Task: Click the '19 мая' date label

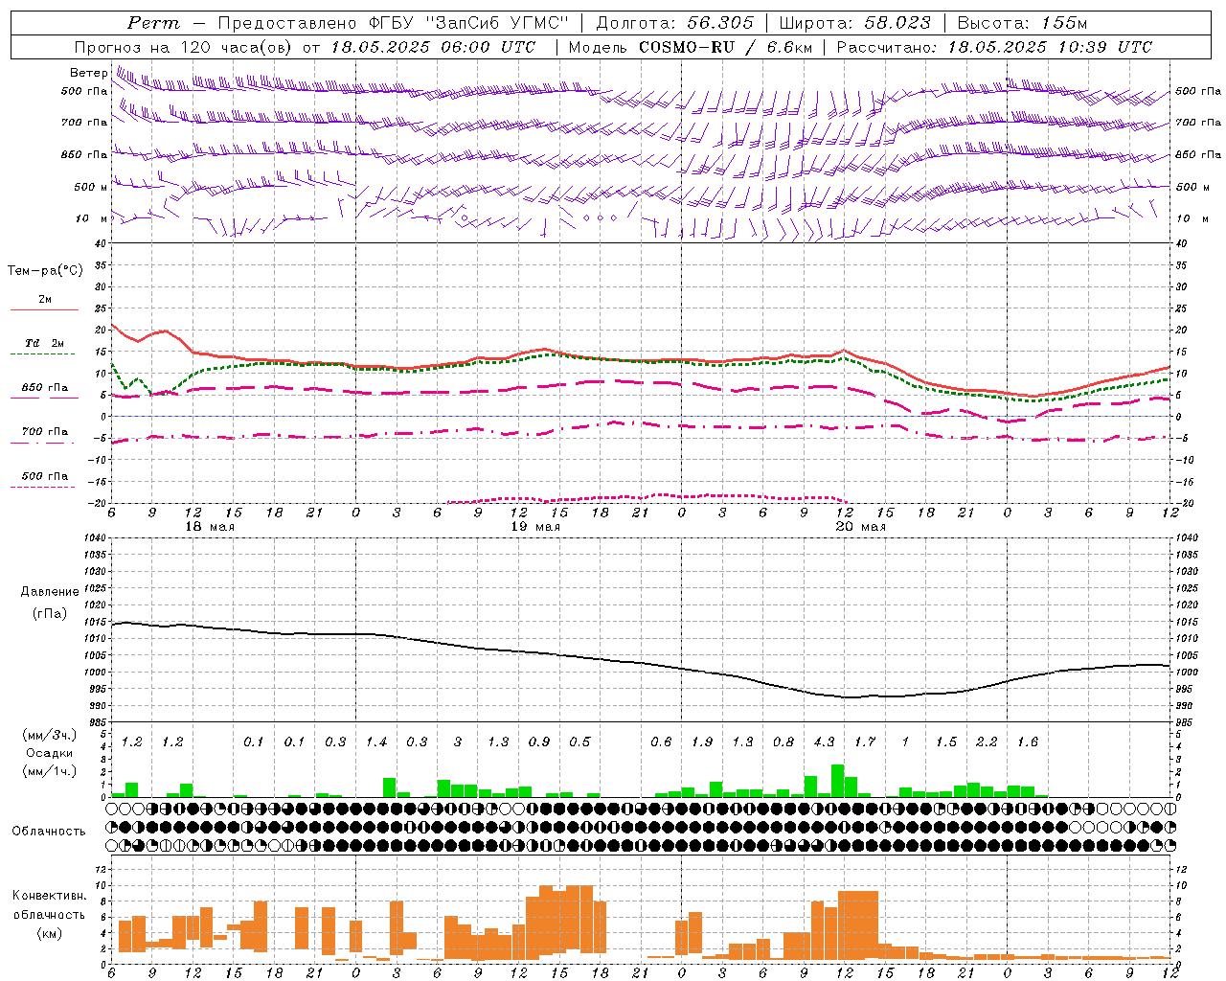Action: coord(535,527)
